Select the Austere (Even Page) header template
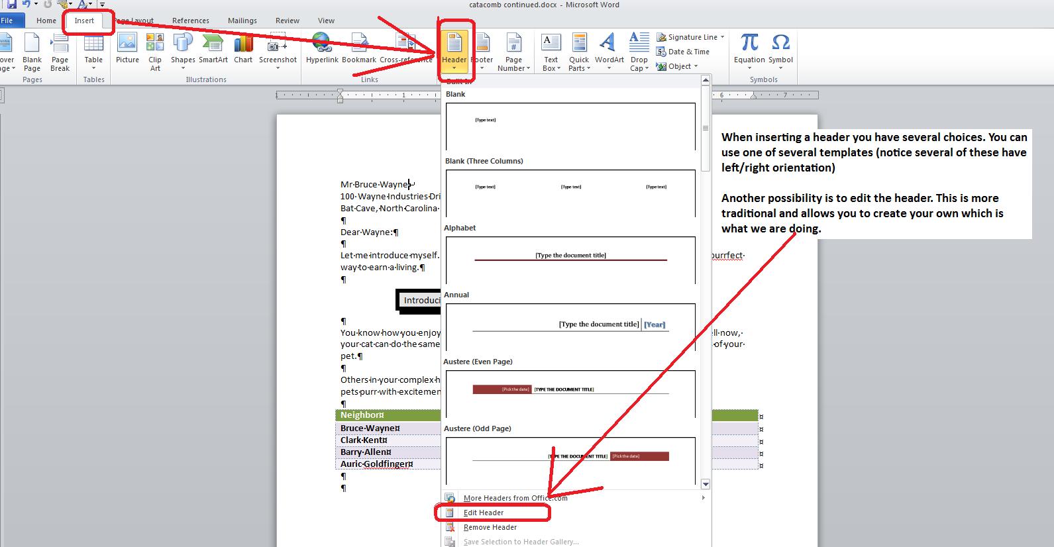Screen dimensions: 1054x547 coord(570,394)
